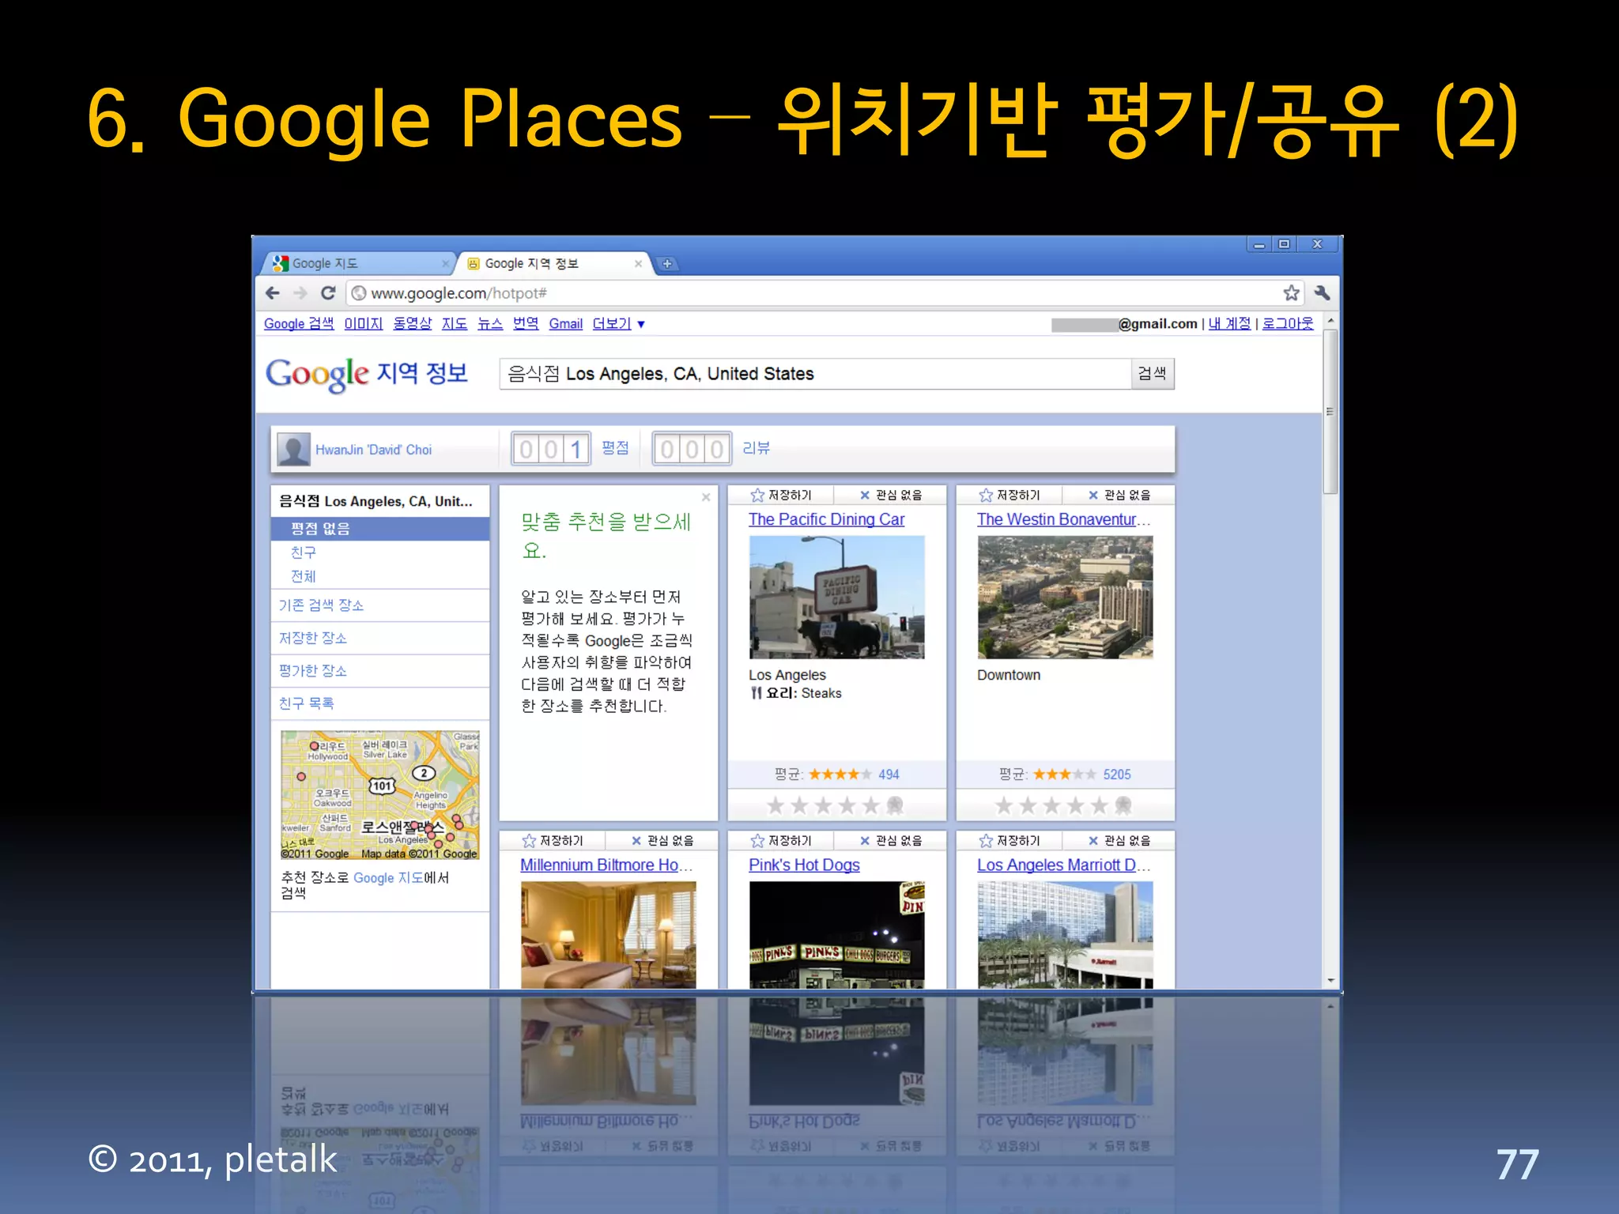The height and width of the screenshot is (1214, 1619).
Task: Rate The Pacific Dining Car five stars
Action: click(870, 805)
